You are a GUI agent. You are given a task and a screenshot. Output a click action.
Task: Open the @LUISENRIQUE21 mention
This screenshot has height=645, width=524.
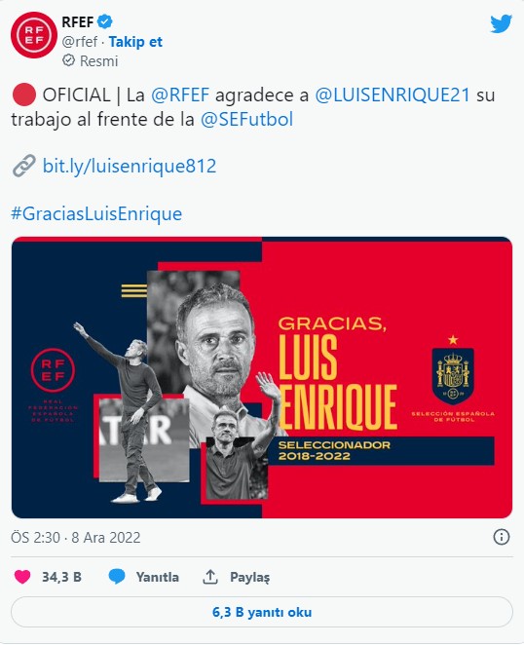(393, 95)
